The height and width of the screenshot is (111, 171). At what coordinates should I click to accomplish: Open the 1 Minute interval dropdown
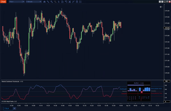coord(34,2)
